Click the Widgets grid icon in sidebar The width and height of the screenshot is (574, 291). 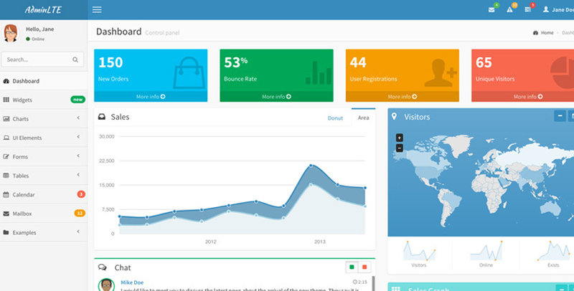[6, 100]
